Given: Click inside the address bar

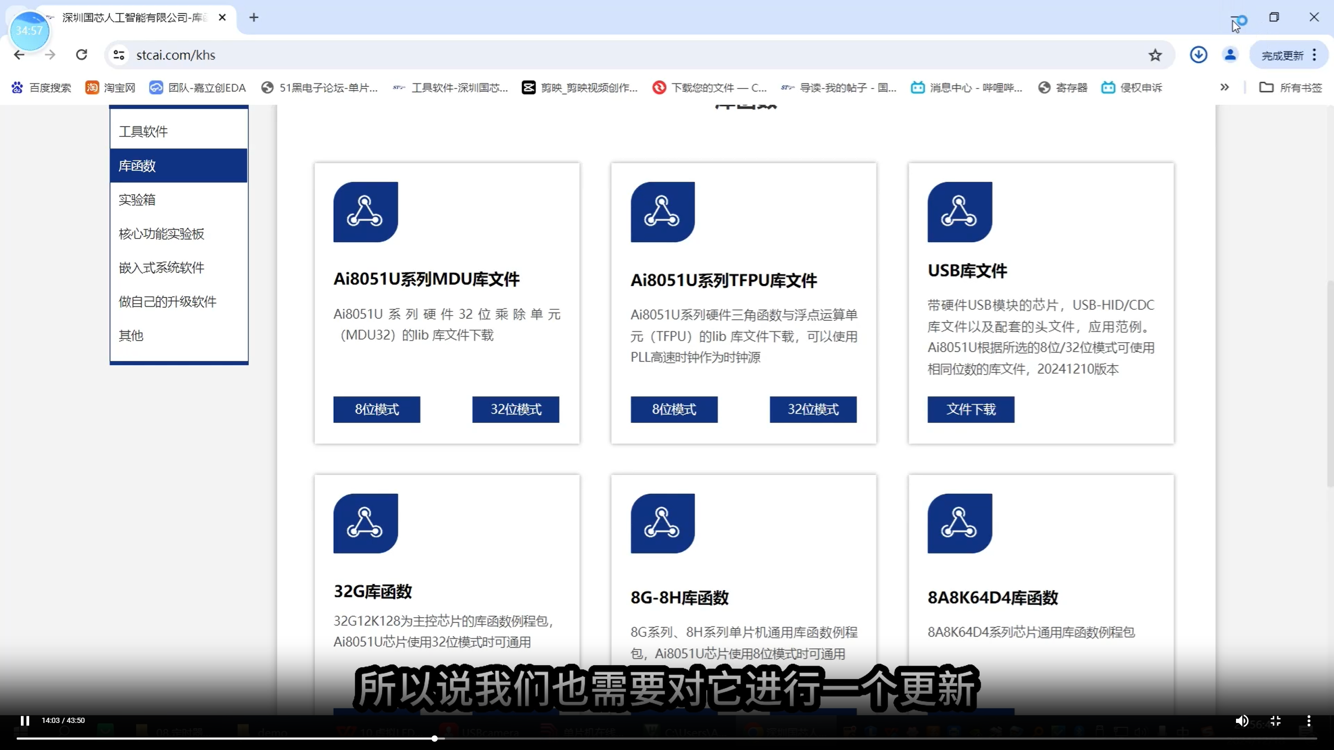Looking at the screenshot, I should click(x=365, y=55).
